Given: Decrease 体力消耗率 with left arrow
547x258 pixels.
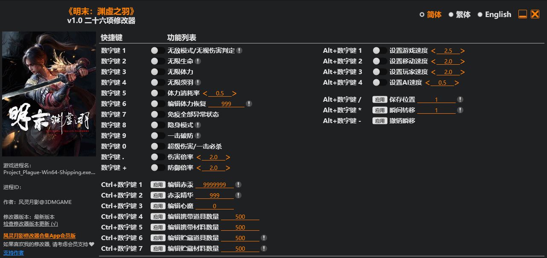Looking at the screenshot, I should (205, 93).
